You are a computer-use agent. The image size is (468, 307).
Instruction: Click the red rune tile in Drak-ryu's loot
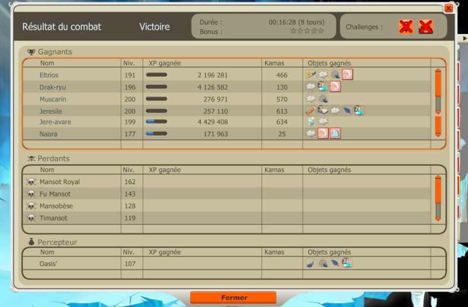pos(335,87)
